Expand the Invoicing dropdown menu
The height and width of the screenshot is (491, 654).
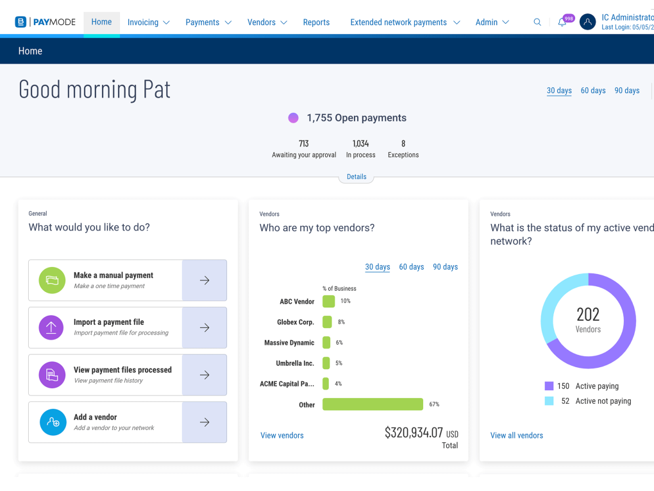pyautogui.click(x=149, y=22)
